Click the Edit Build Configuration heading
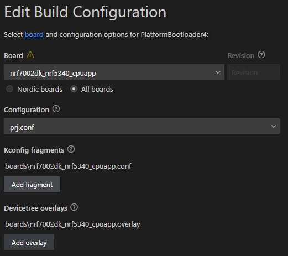The height and width of the screenshot is (256, 288). tap(85, 12)
